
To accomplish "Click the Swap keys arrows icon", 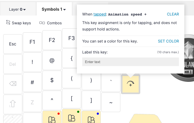I will (x=8, y=22).
